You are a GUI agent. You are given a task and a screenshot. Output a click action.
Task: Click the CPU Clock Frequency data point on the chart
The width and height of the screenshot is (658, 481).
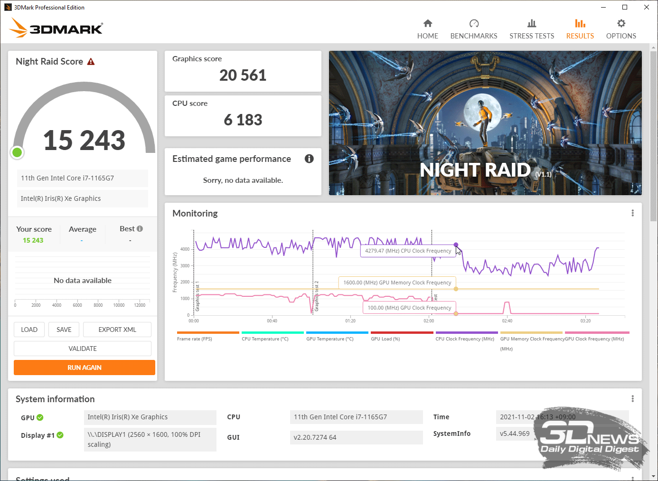pos(456,245)
